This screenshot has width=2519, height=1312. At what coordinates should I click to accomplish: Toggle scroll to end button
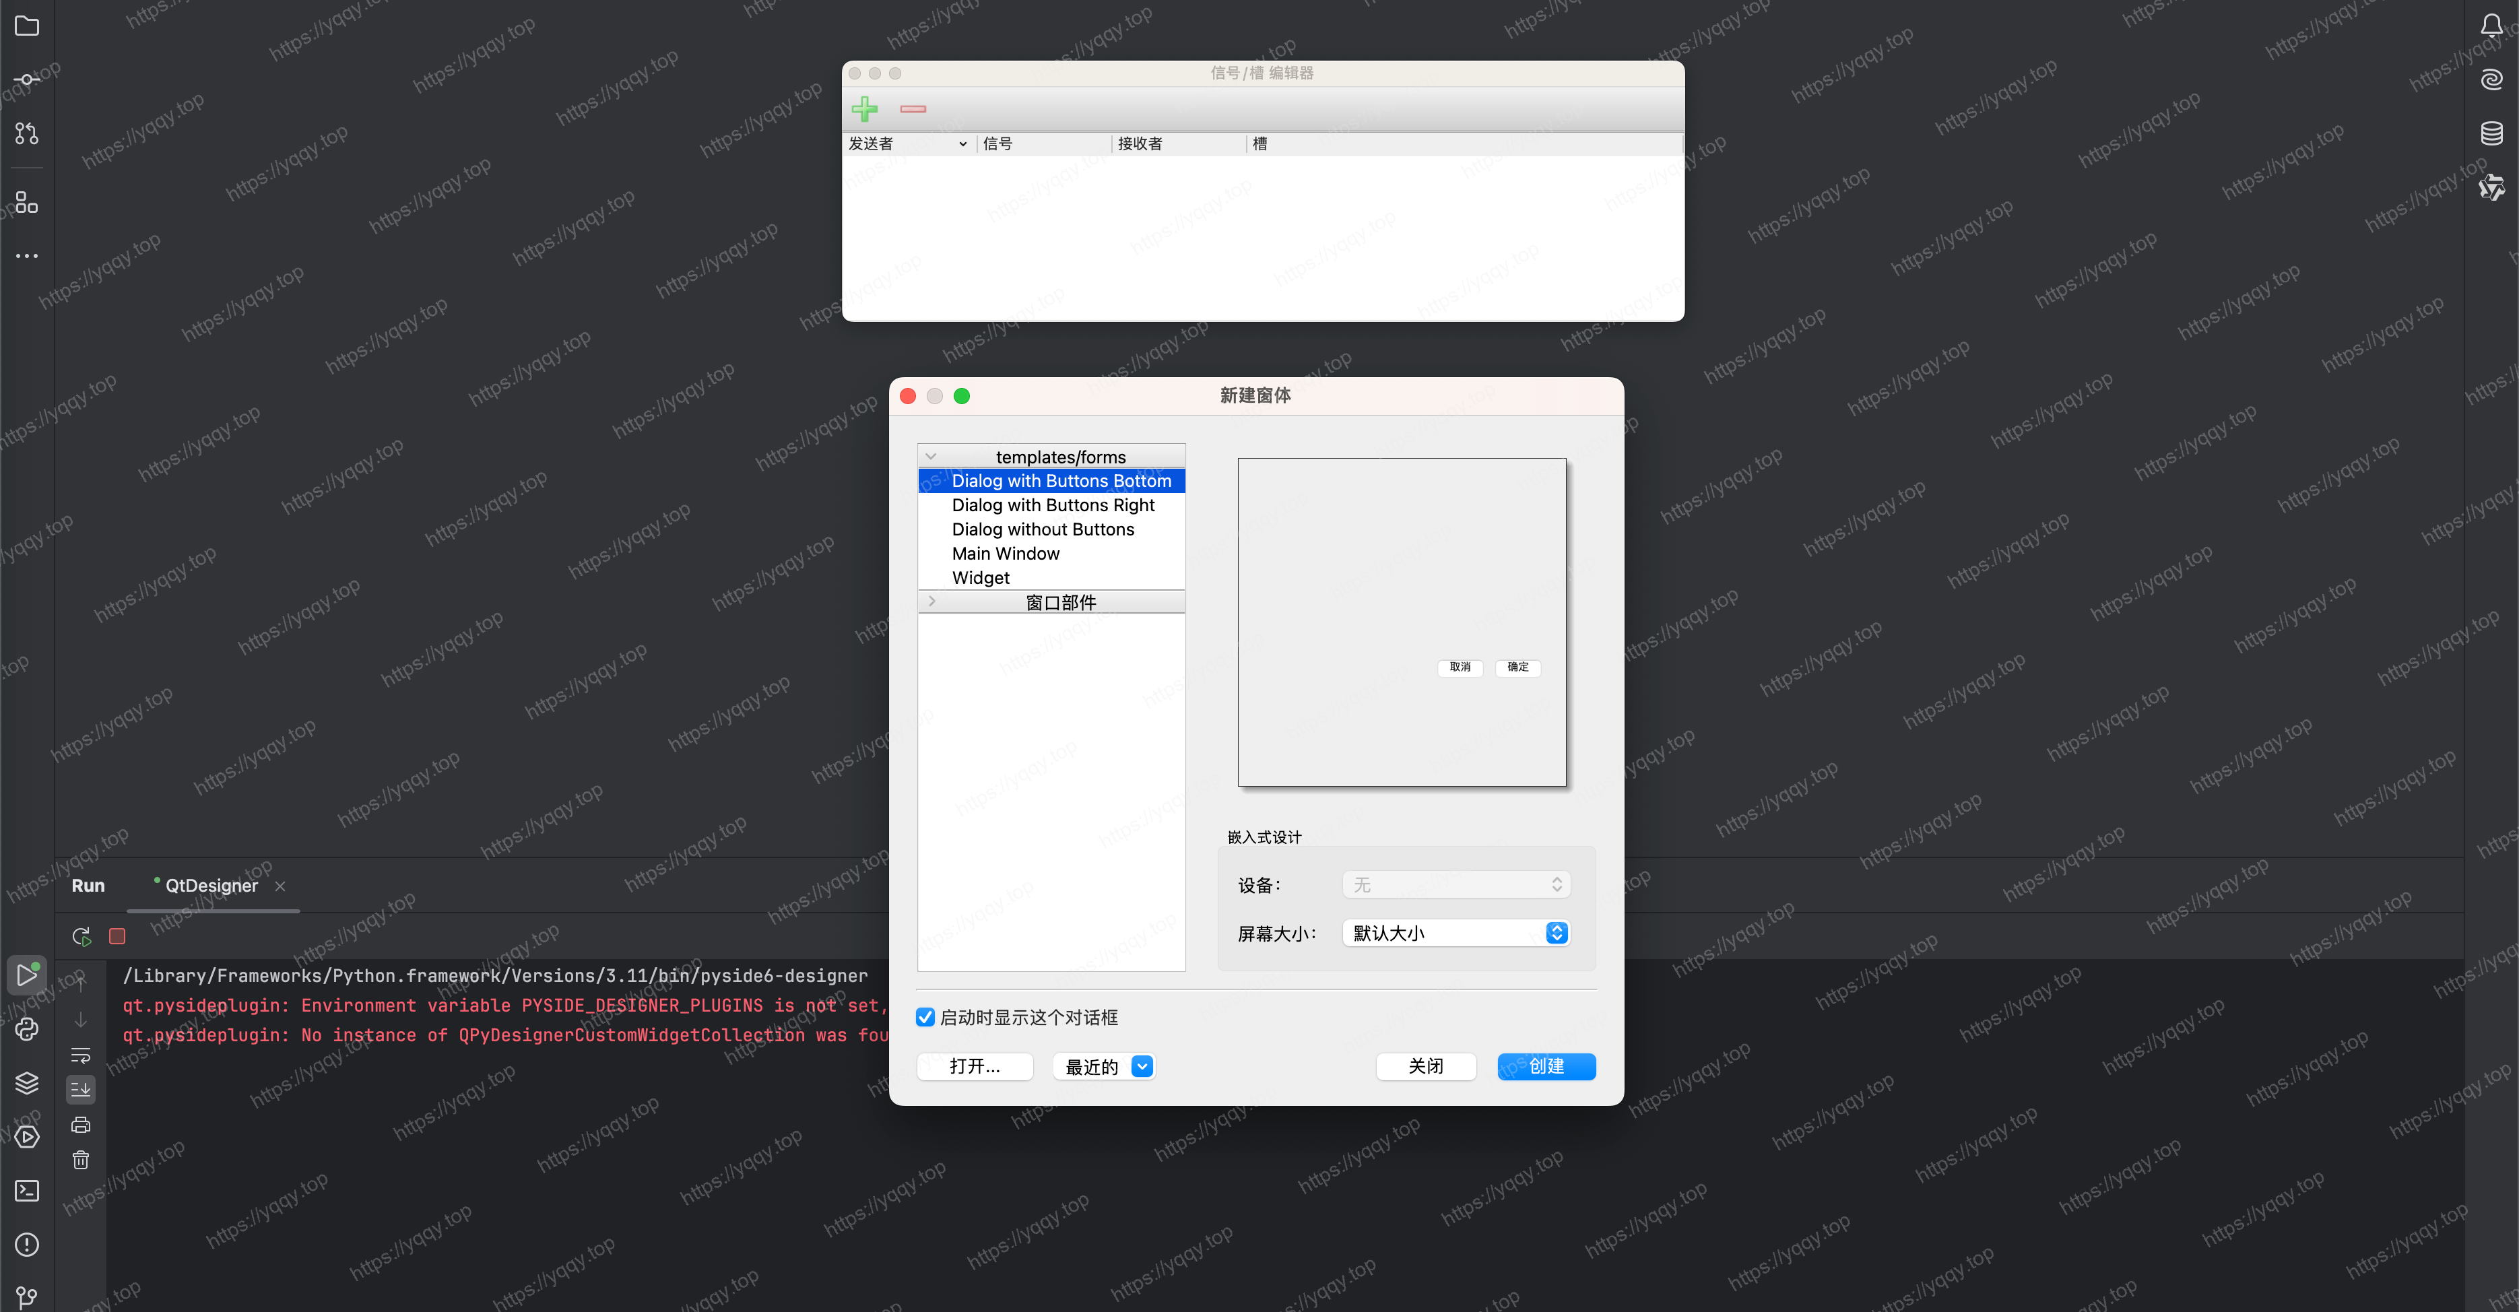click(x=81, y=1088)
